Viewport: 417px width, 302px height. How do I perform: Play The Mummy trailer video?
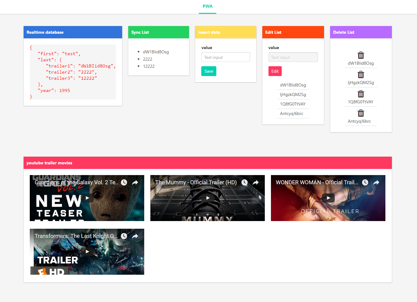coord(208,198)
